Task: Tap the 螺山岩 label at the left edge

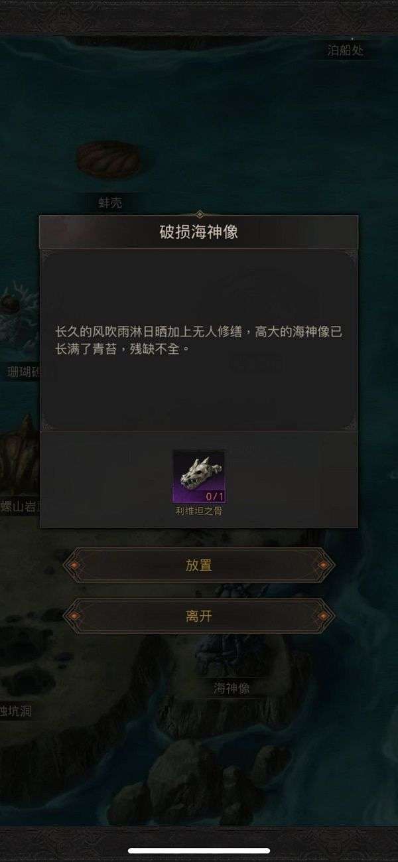Action: [20, 507]
